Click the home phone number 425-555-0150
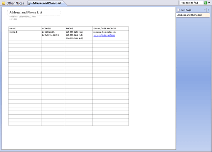Viewport: 212px width, 152px height. coord(74,32)
